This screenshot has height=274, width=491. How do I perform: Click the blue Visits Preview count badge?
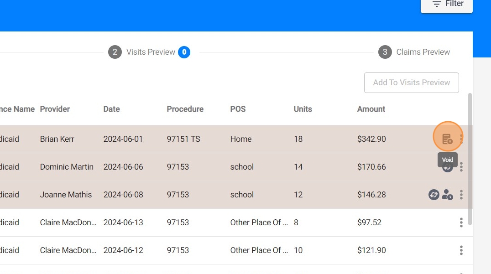pyautogui.click(x=184, y=52)
